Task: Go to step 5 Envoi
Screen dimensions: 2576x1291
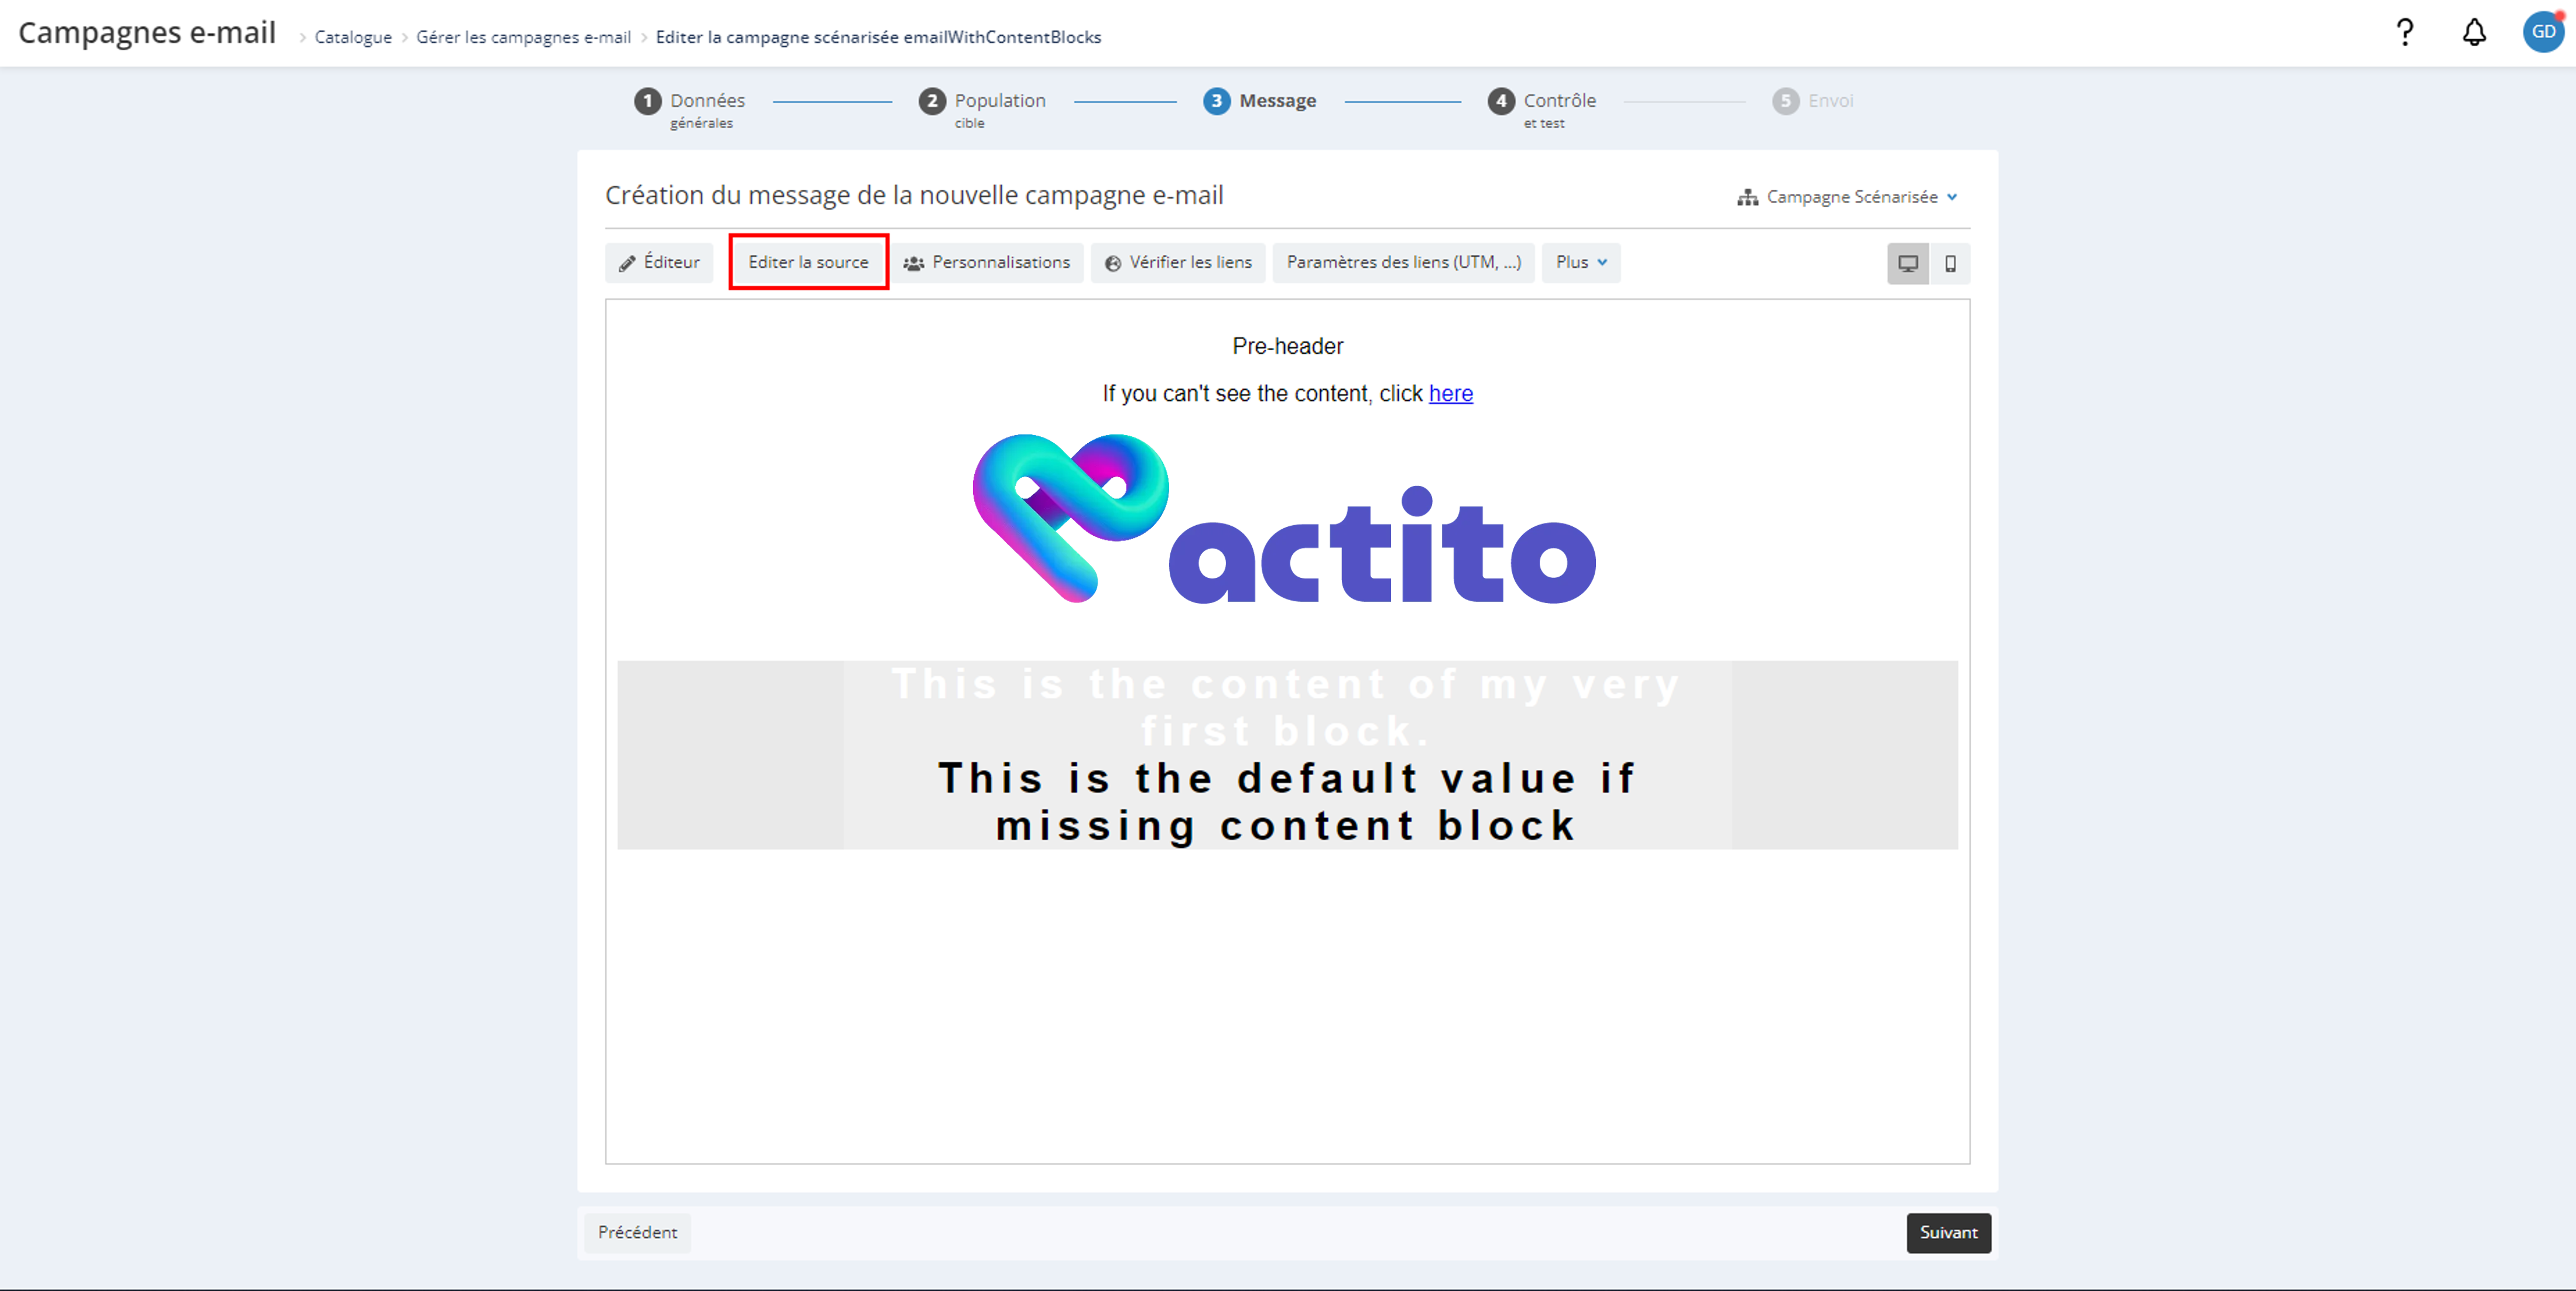Action: click(1813, 101)
